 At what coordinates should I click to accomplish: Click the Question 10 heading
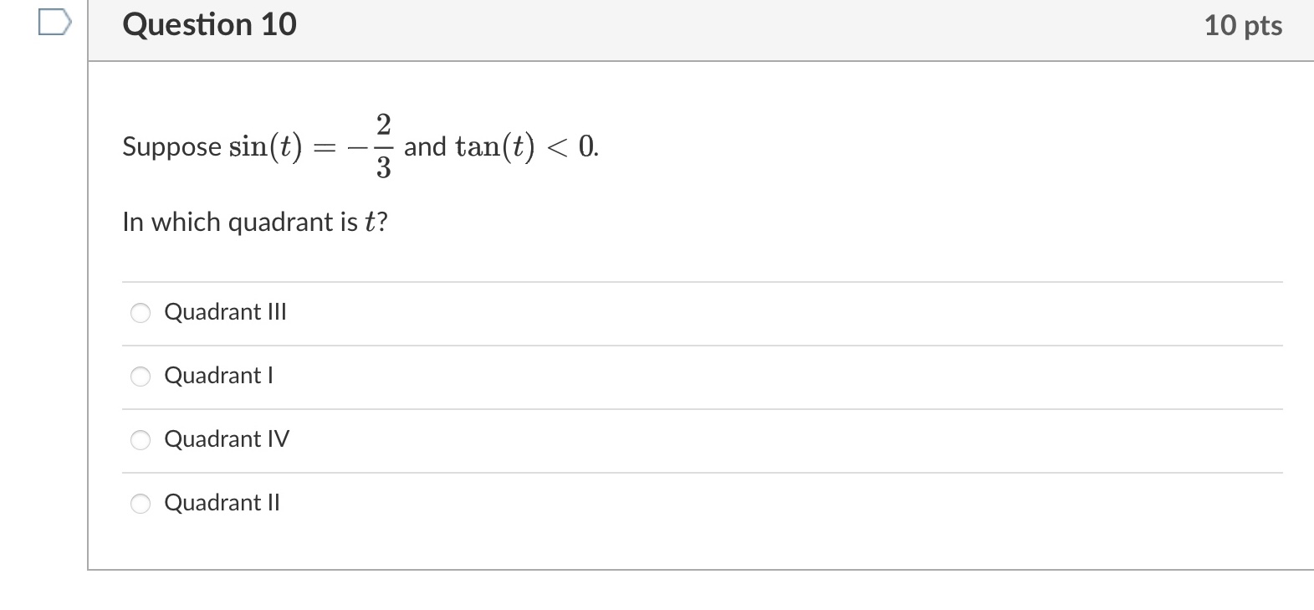(x=210, y=24)
